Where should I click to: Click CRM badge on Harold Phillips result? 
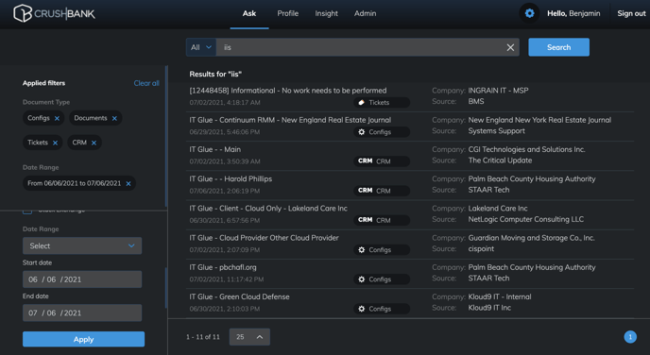coord(365,191)
